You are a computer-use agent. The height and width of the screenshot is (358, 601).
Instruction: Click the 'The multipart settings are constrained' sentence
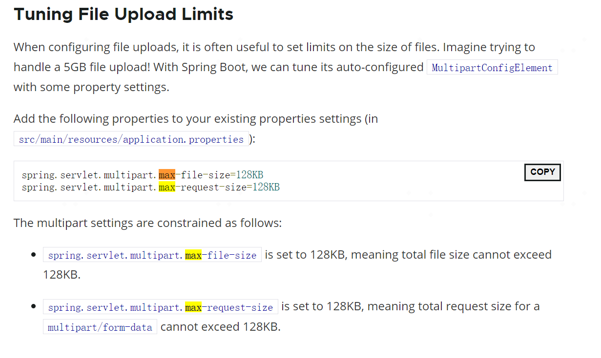point(147,223)
